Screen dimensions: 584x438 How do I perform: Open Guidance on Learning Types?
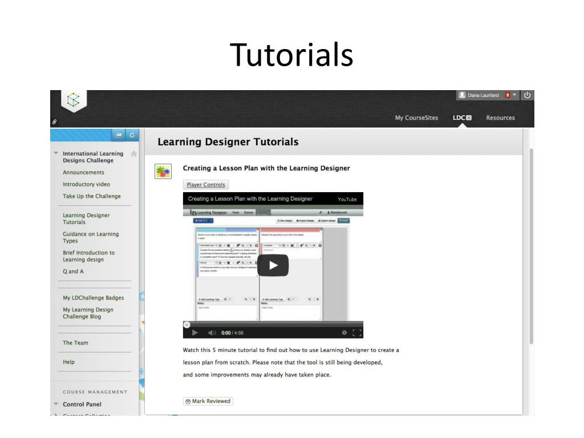click(91, 237)
